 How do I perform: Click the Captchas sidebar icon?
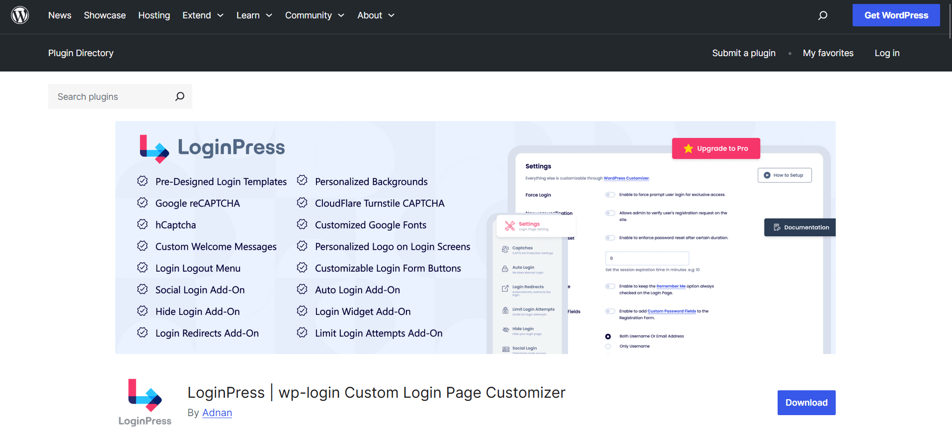(505, 249)
